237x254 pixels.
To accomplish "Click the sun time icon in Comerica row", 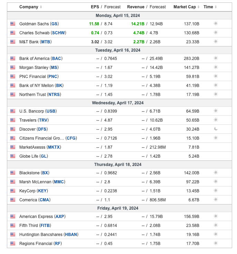I will (216, 200).
